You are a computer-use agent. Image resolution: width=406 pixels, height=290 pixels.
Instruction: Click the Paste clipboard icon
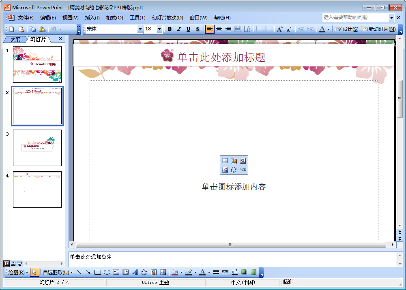click(x=42, y=29)
